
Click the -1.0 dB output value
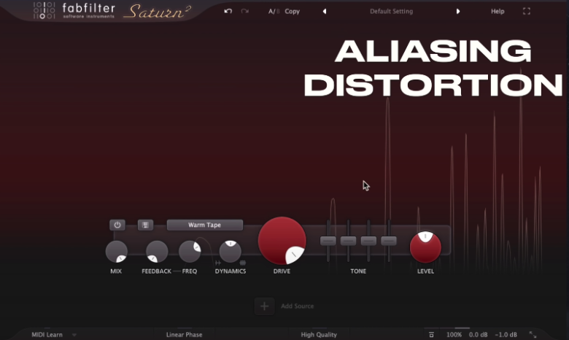coord(506,335)
